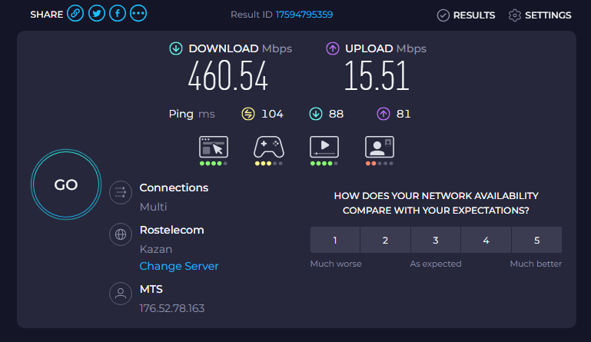Rate network availability as 3
Screen dimensions: 591x342
[x=436, y=241]
